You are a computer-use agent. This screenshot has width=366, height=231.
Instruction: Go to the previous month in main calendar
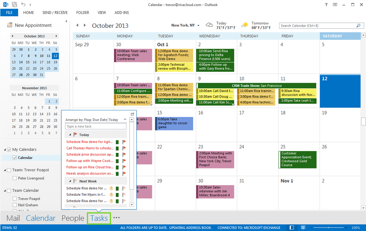click(77, 25)
